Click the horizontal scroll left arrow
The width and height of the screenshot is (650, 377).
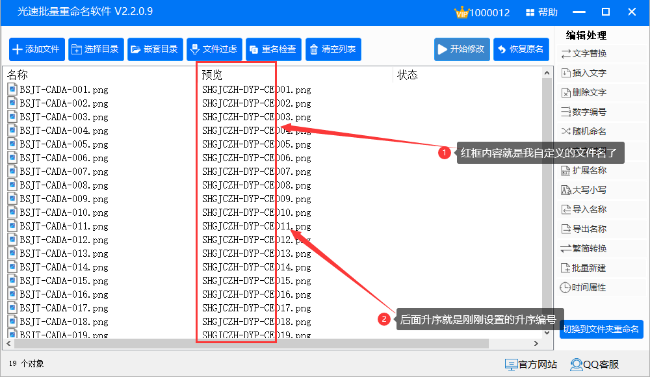(8, 343)
